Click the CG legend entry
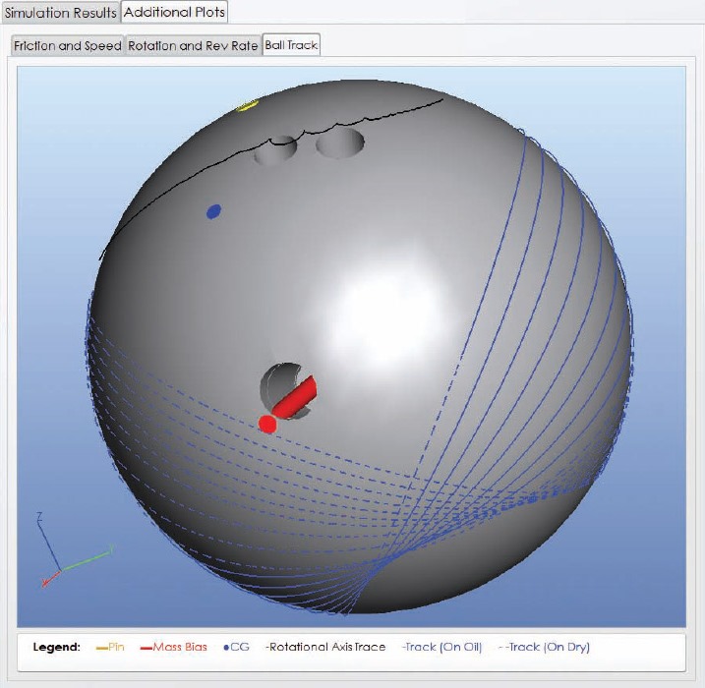705x688 pixels. coord(237,647)
